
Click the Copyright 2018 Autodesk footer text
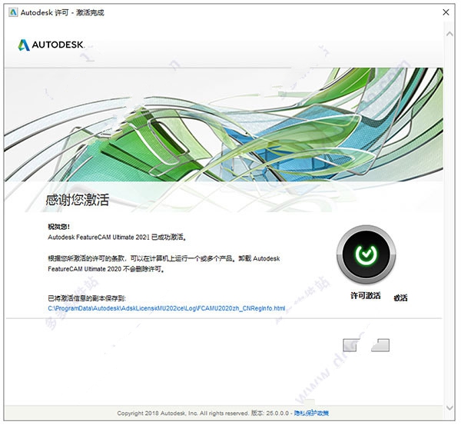pyautogui.click(x=183, y=413)
